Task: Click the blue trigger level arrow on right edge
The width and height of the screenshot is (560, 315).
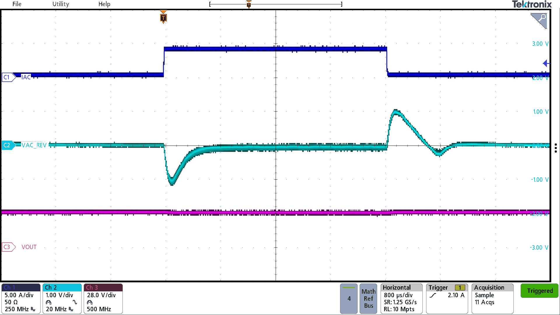Action: tap(546, 63)
